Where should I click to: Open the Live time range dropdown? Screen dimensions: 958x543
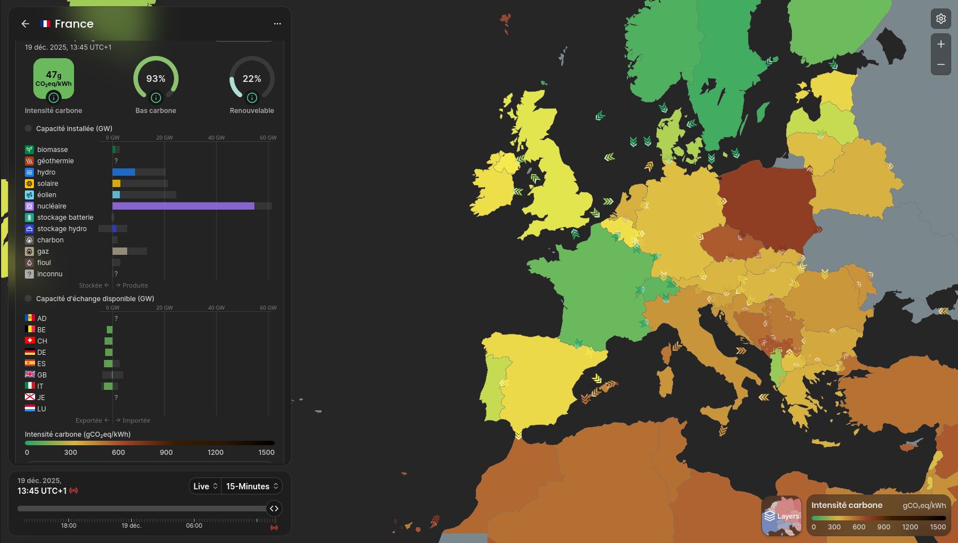click(205, 486)
